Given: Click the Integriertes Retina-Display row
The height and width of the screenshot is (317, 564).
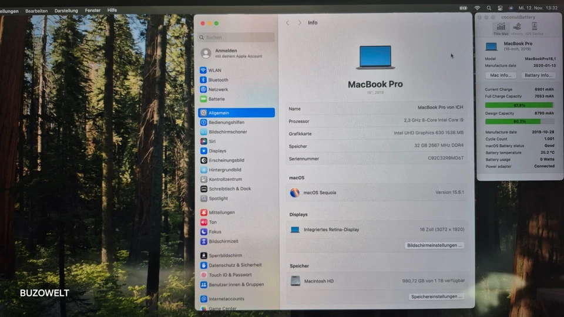Looking at the screenshot, I should pos(377,230).
